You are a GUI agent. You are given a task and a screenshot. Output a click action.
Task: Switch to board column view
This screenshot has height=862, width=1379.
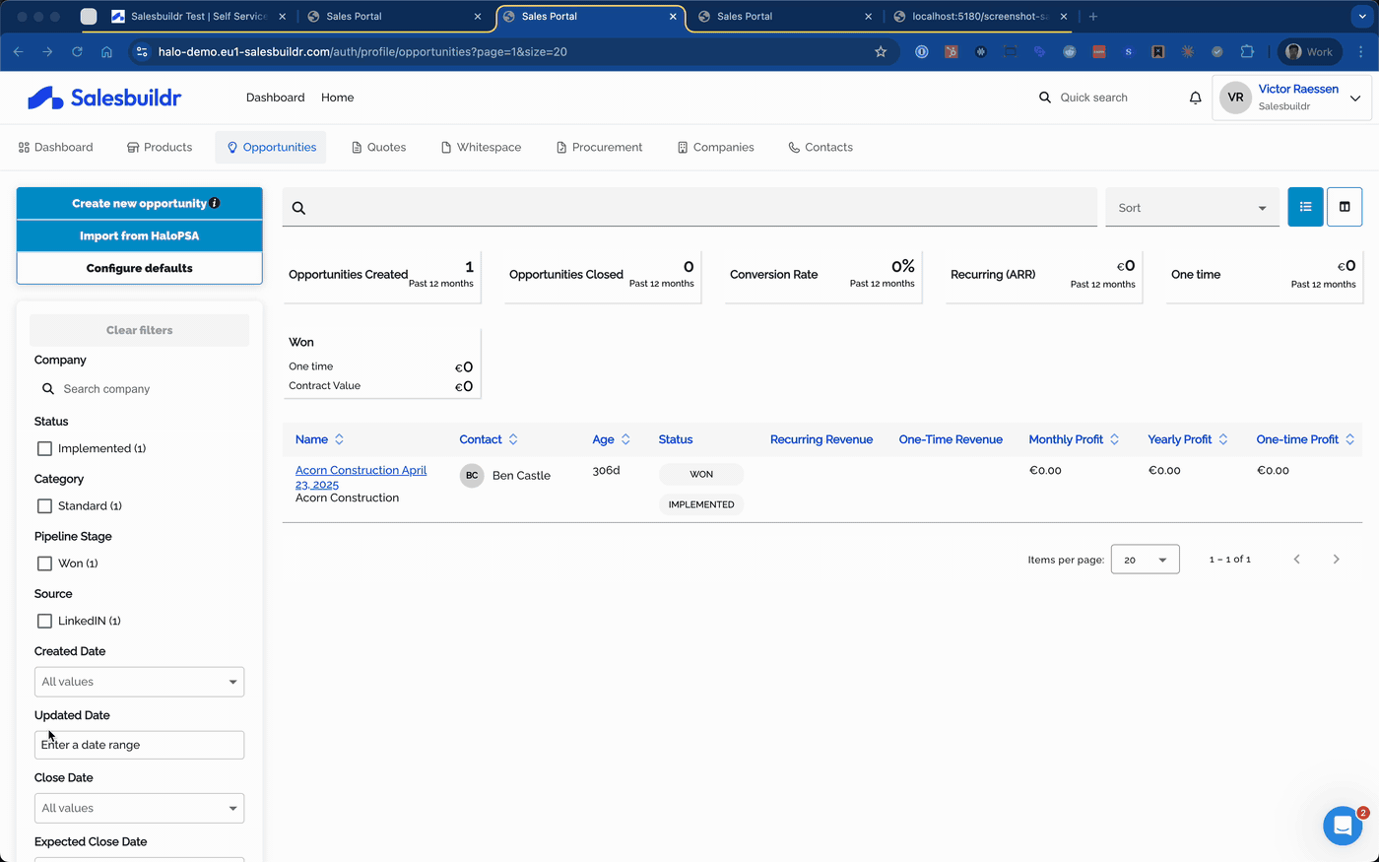coord(1345,207)
